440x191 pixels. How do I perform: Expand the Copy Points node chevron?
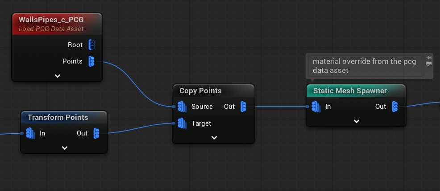click(214, 138)
